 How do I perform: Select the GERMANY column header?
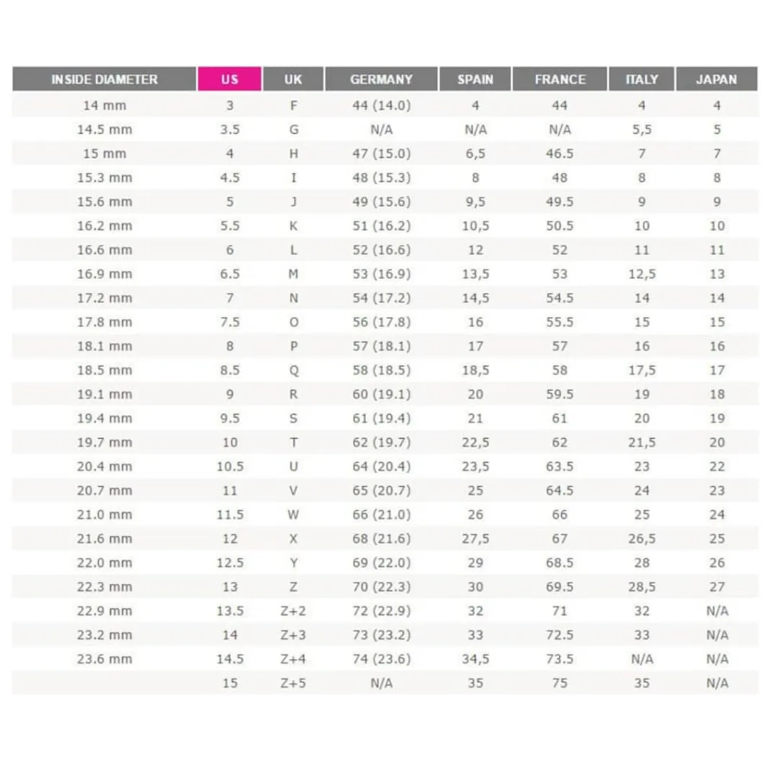click(381, 79)
